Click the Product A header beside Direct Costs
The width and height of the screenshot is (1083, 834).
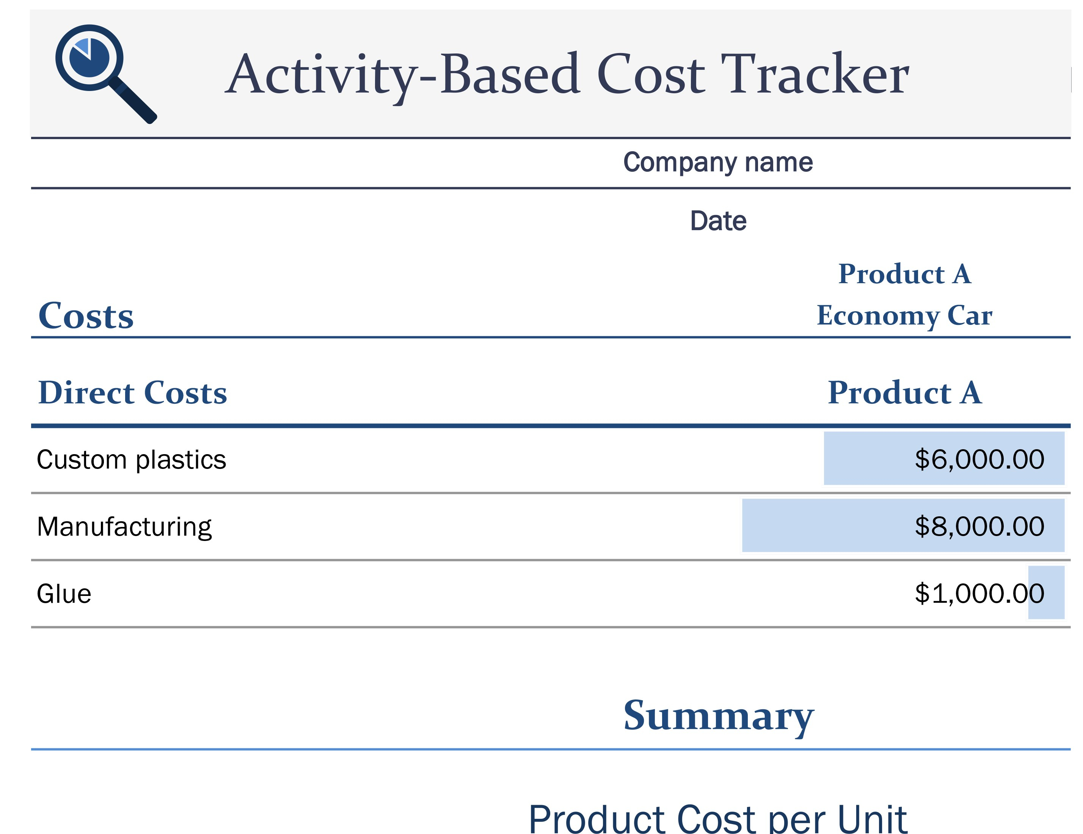click(904, 393)
